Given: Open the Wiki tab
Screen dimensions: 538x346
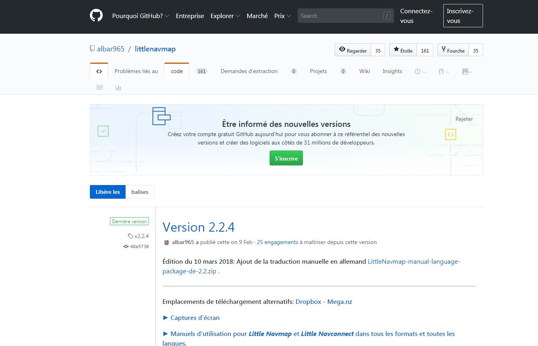Looking at the screenshot, I should coord(365,71).
